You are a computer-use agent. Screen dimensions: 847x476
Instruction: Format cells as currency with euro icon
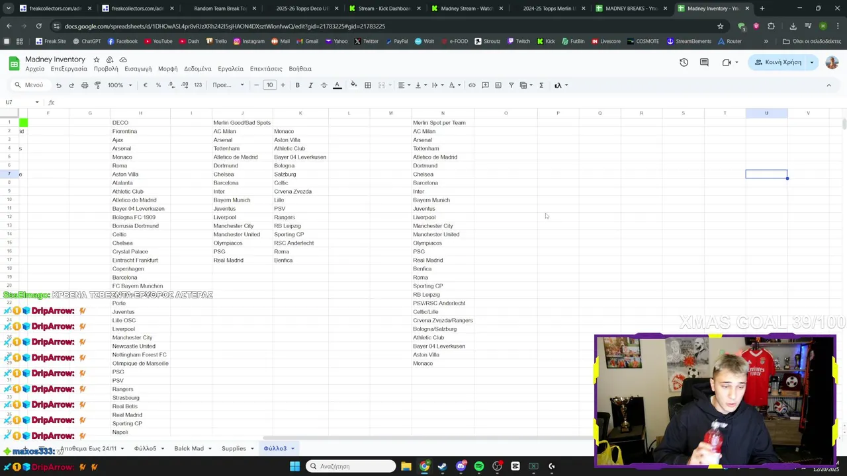pyautogui.click(x=146, y=85)
